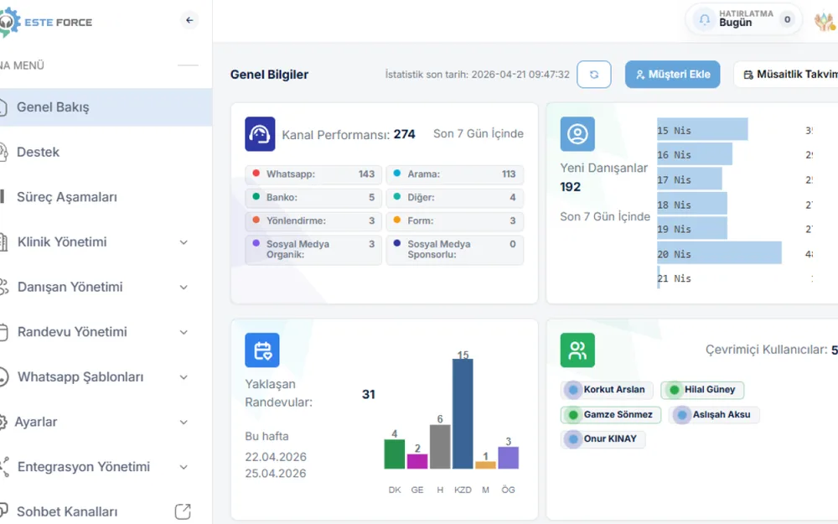The height and width of the screenshot is (524, 838).
Task: Click the 15 Nis chart bar
Action: click(x=702, y=129)
